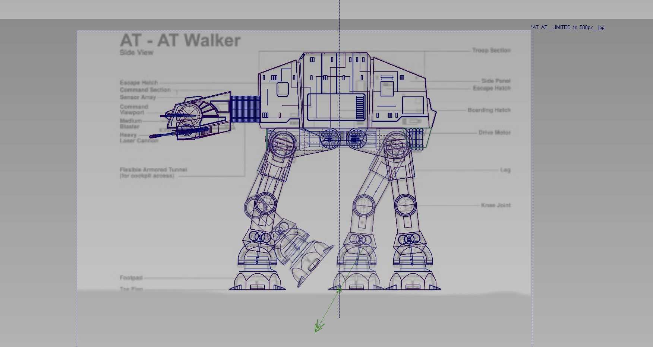Click the "Sensor Array" blueprint label
Viewport: 653px width, 347px height.
click(x=138, y=97)
